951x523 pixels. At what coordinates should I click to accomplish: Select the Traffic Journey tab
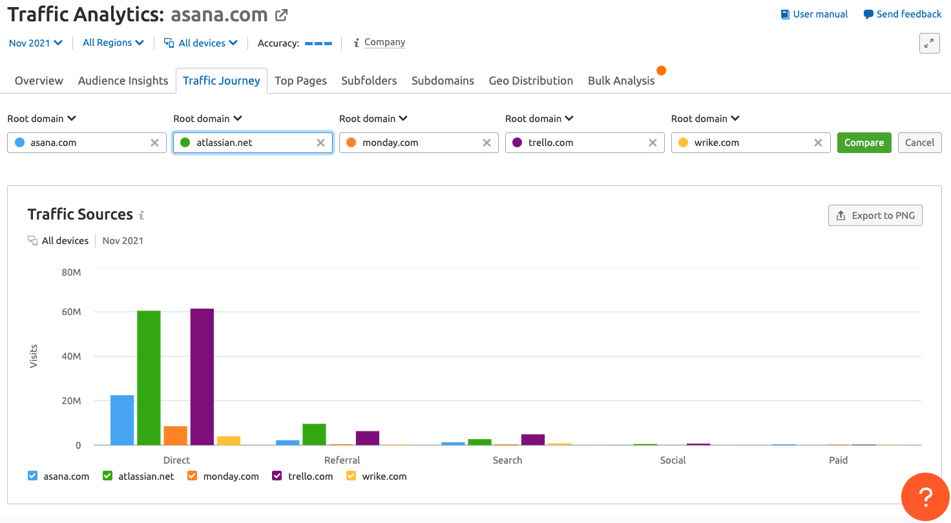click(x=222, y=81)
